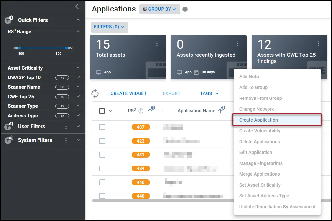
Task: Click the info icon beside Group By
Action: pyautogui.click(x=185, y=9)
